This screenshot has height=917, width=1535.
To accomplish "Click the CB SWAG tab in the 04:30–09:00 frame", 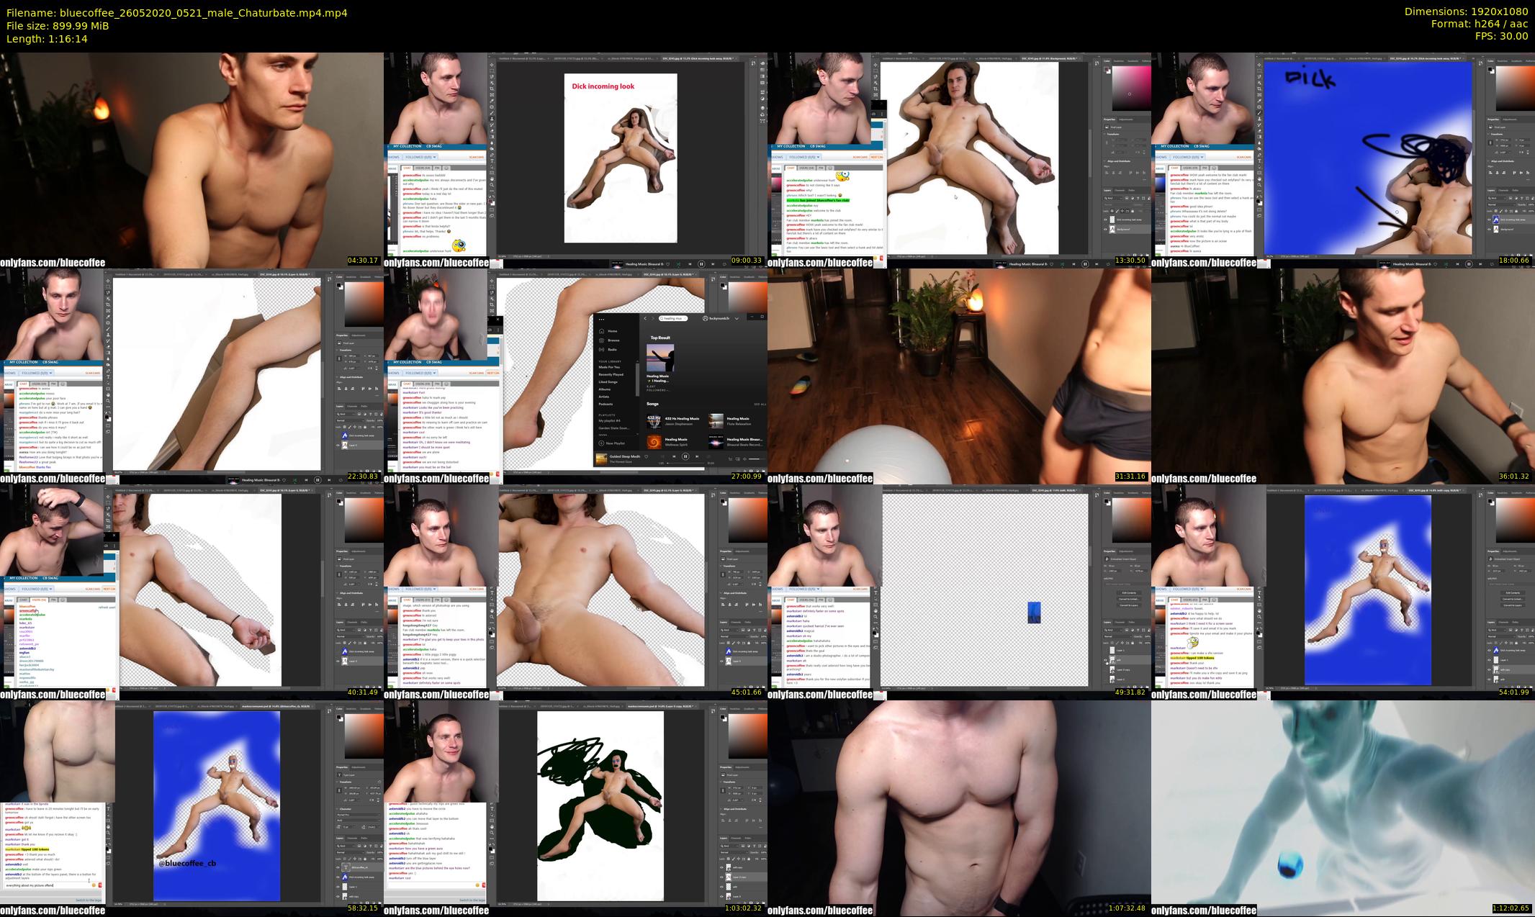I will point(434,146).
